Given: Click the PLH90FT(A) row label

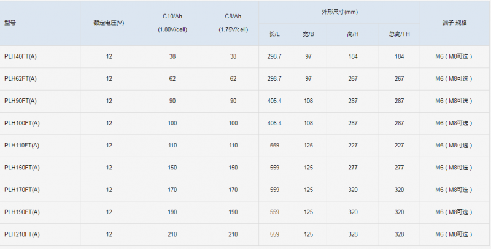Looking at the screenshot, I should 21,101.
